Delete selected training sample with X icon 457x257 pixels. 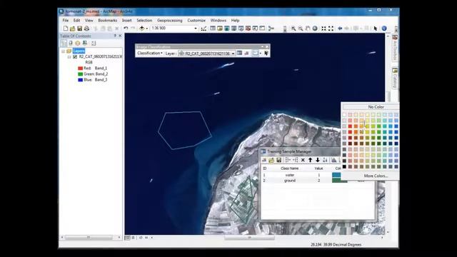(303, 160)
